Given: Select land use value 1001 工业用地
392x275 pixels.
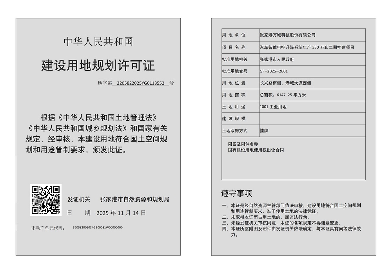Looking at the screenshot, I should coord(273,107).
